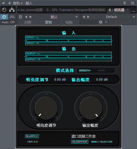Go to next preset beside 默认

pos(31,17)
